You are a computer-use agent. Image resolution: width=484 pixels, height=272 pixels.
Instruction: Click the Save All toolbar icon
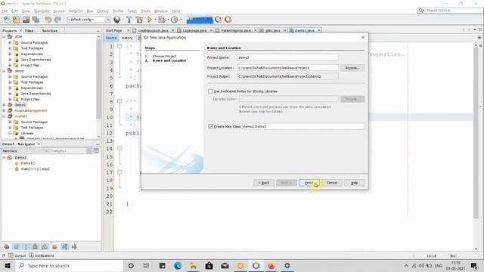36,20
